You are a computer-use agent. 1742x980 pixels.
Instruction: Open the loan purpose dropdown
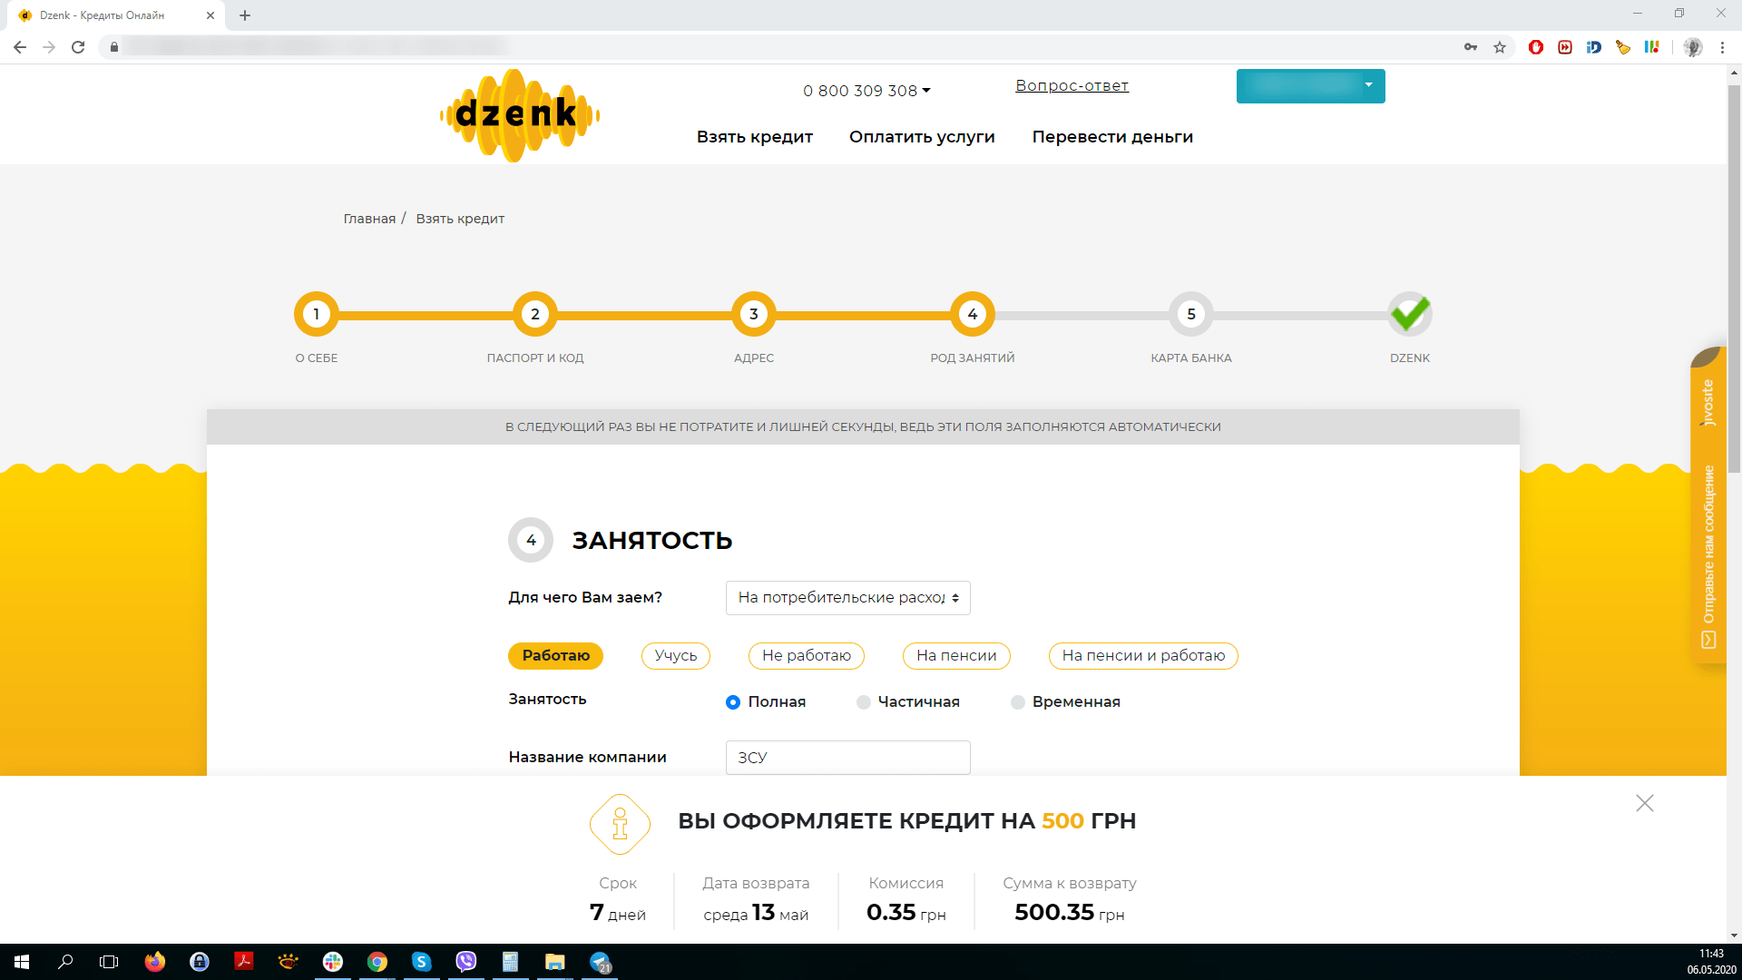848,598
